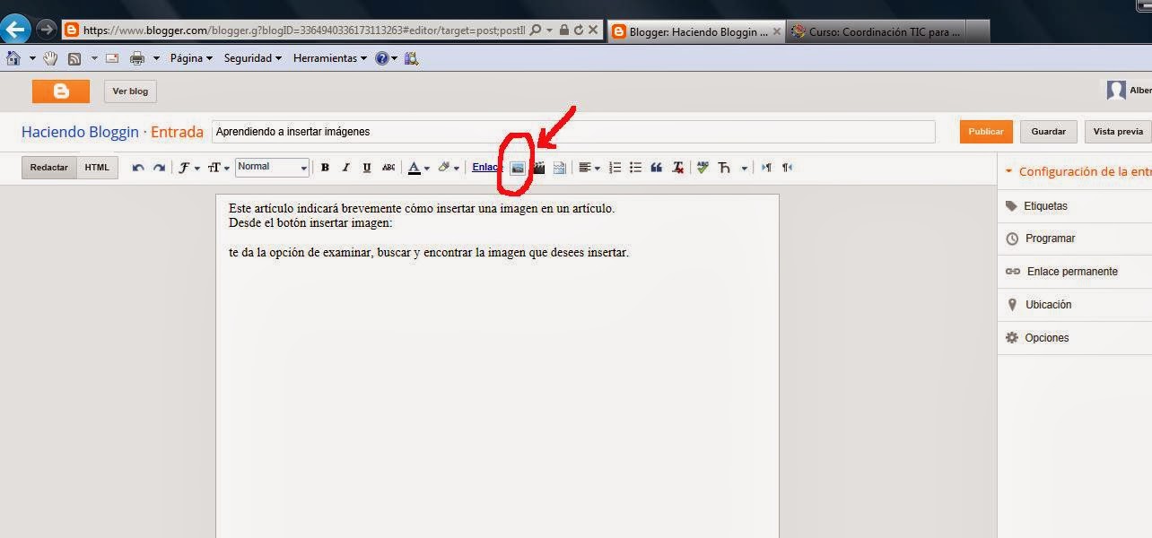Select the Remove formatting icon

click(x=676, y=167)
